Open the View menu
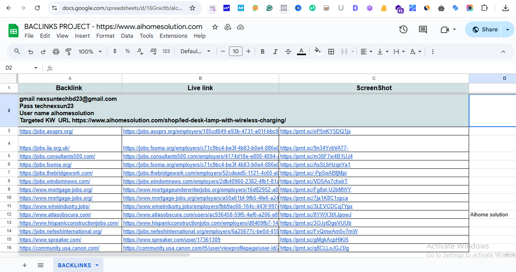516x272 pixels. click(x=62, y=36)
